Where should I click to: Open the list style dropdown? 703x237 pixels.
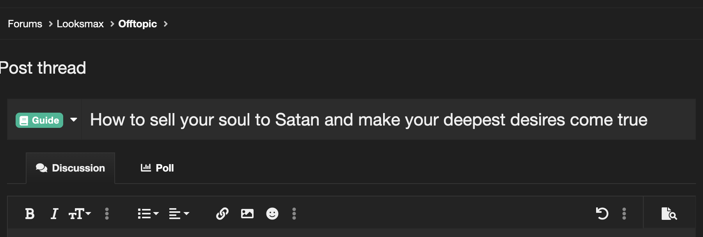coord(148,214)
